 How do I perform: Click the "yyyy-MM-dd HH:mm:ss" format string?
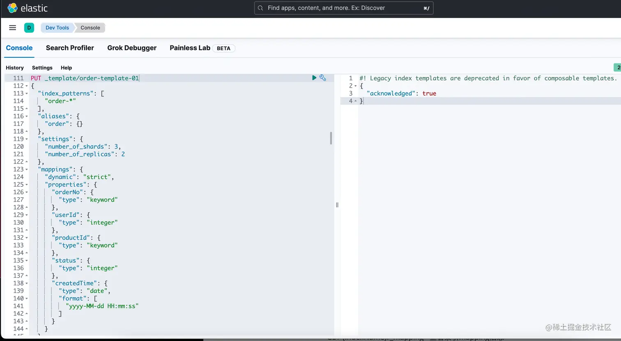[x=102, y=306]
